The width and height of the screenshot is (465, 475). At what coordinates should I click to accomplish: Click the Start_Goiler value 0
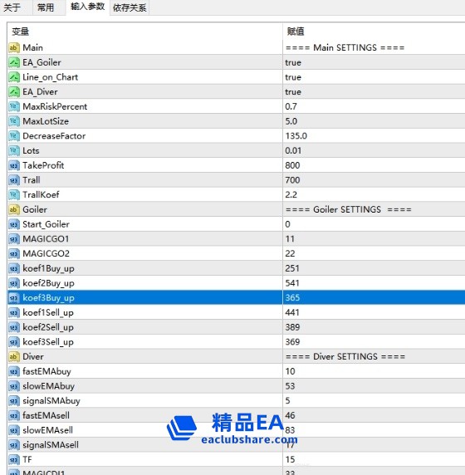[287, 224]
